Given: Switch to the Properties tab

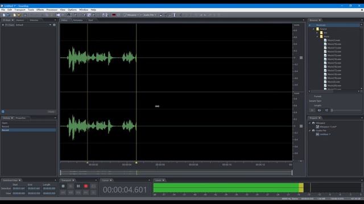Looking at the screenshot, I should 20,118.
